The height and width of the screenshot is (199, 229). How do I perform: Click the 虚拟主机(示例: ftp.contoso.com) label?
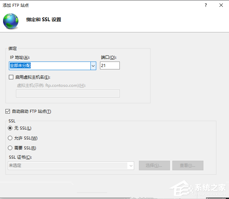[x=51, y=85]
